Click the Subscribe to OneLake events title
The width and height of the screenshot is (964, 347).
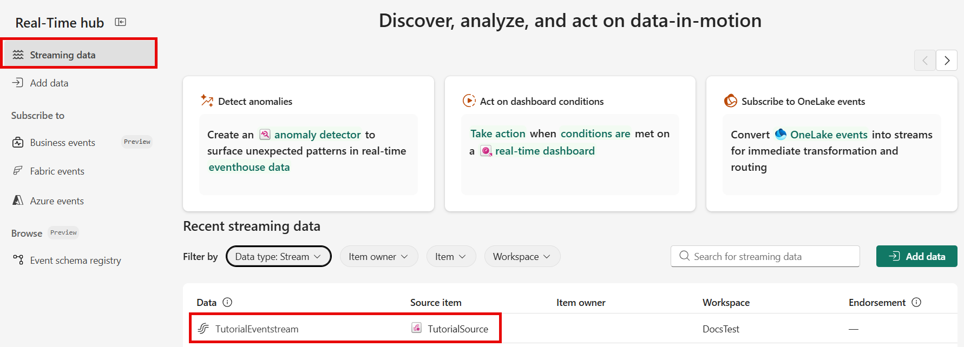coord(803,101)
